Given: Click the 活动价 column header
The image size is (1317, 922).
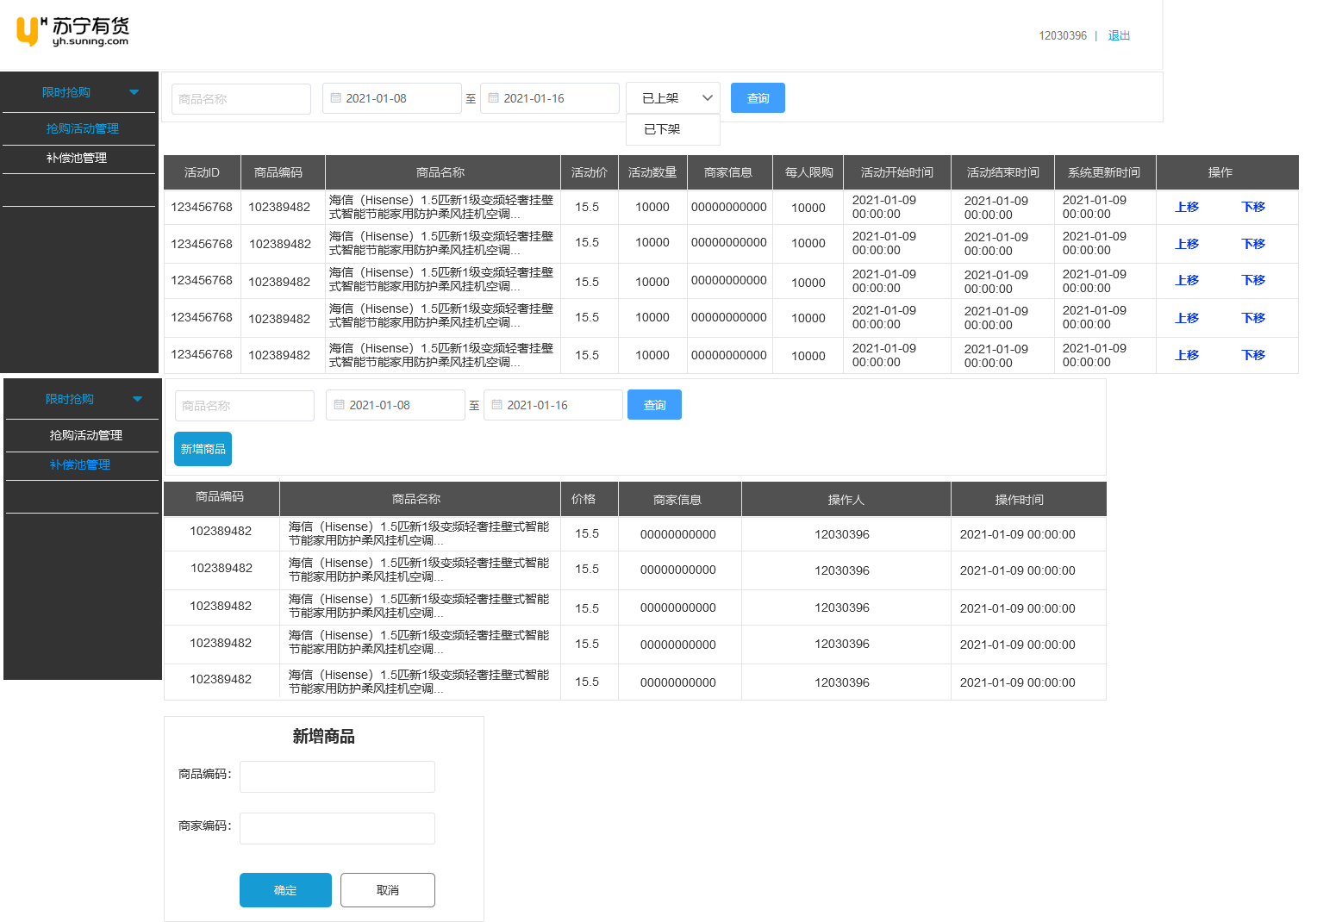Looking at the screenshot, I should pos(590,172).
